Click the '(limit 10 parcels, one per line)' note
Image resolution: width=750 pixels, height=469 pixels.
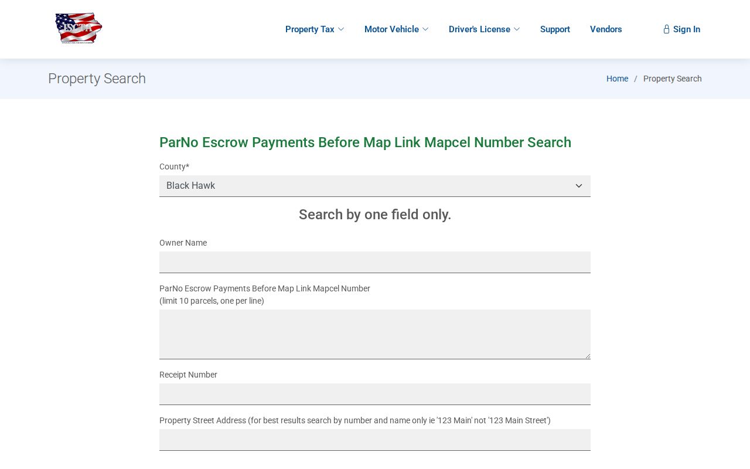212,301
